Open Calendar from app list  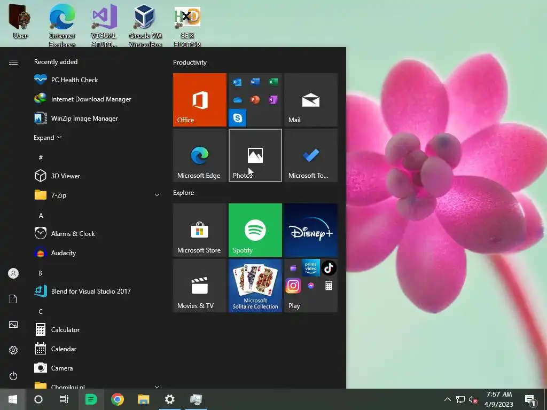(x=98, y=349)
